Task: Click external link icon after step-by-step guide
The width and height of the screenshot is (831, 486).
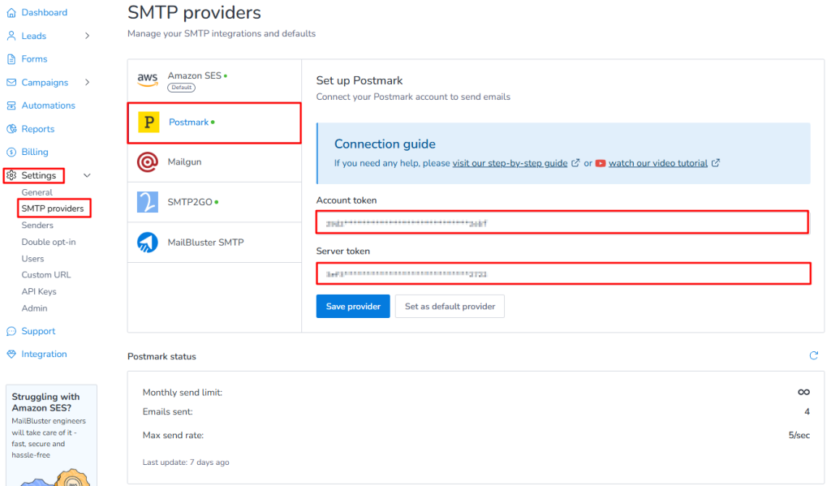Action: click(575, 163)
